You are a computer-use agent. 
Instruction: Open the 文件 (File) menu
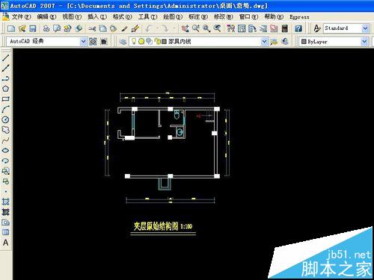pos(22,17)
